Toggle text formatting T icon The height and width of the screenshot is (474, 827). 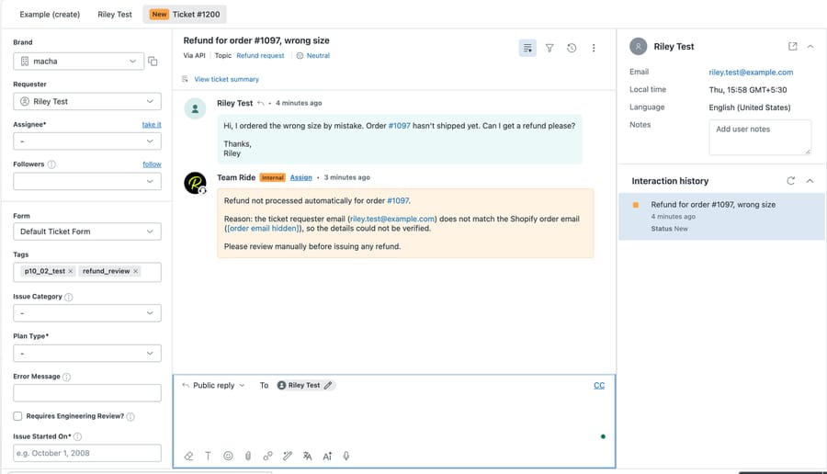[x=208, y=456]
